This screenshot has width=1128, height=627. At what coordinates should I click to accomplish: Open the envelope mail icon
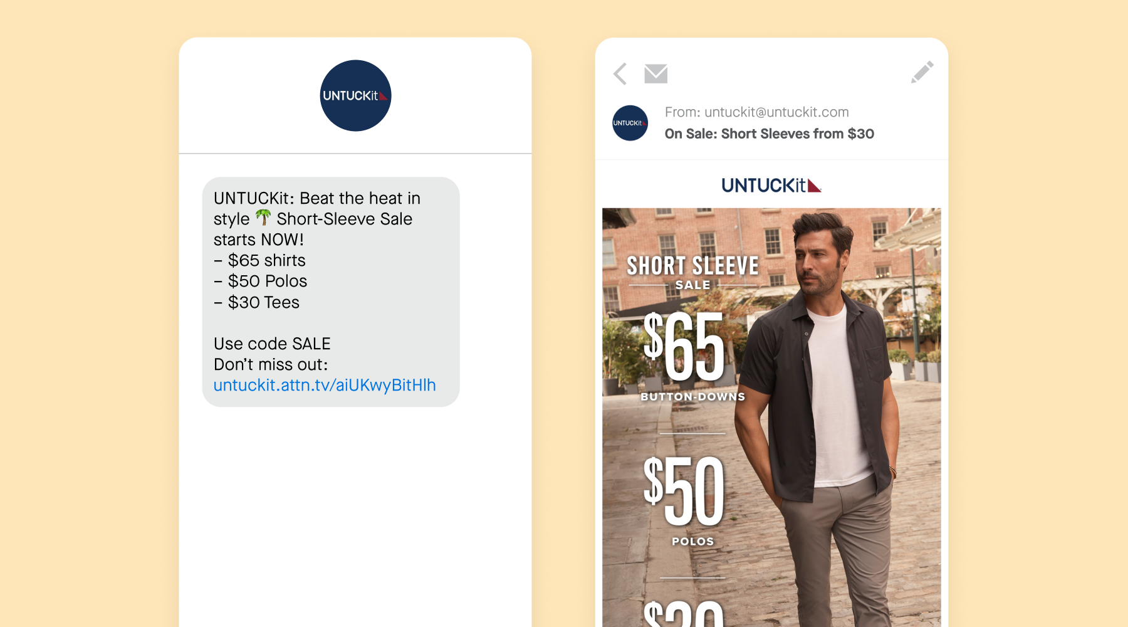tap(655, 74)
